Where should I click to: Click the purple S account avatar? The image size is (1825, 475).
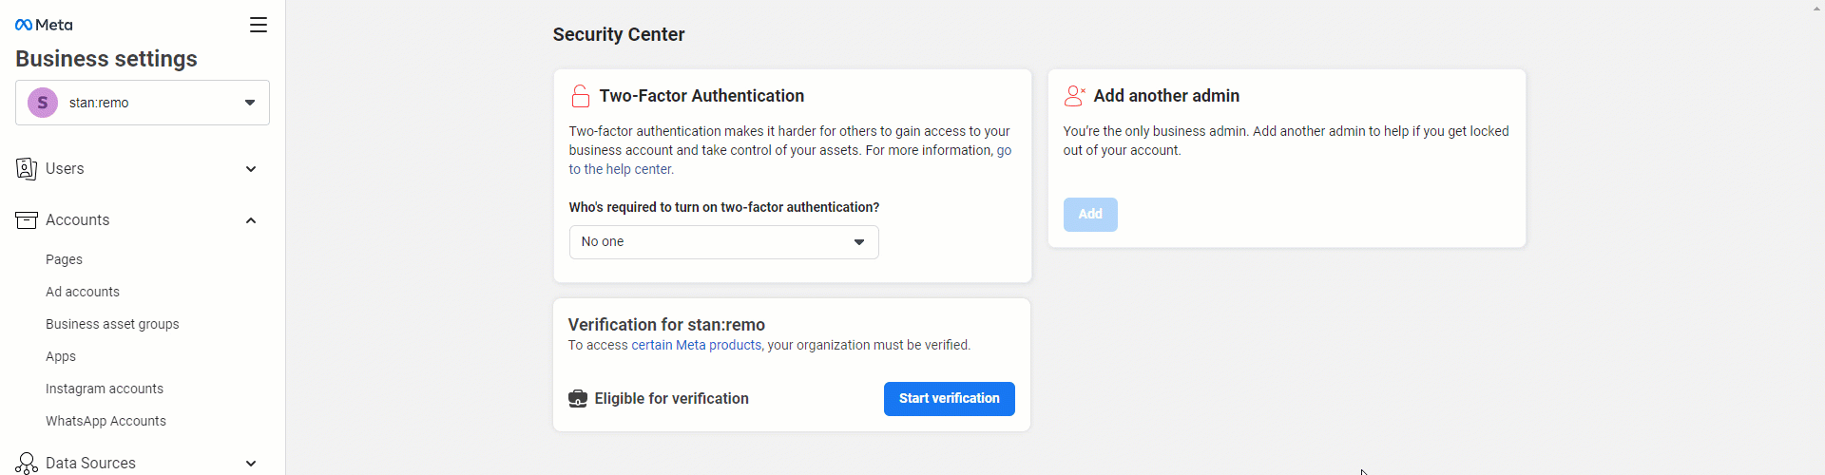43,103
